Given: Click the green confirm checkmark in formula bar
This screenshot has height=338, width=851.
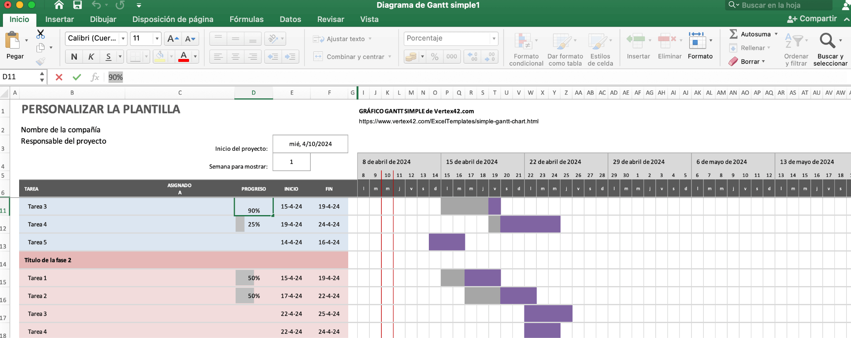Looking at the screenshot, I should 77,77.
